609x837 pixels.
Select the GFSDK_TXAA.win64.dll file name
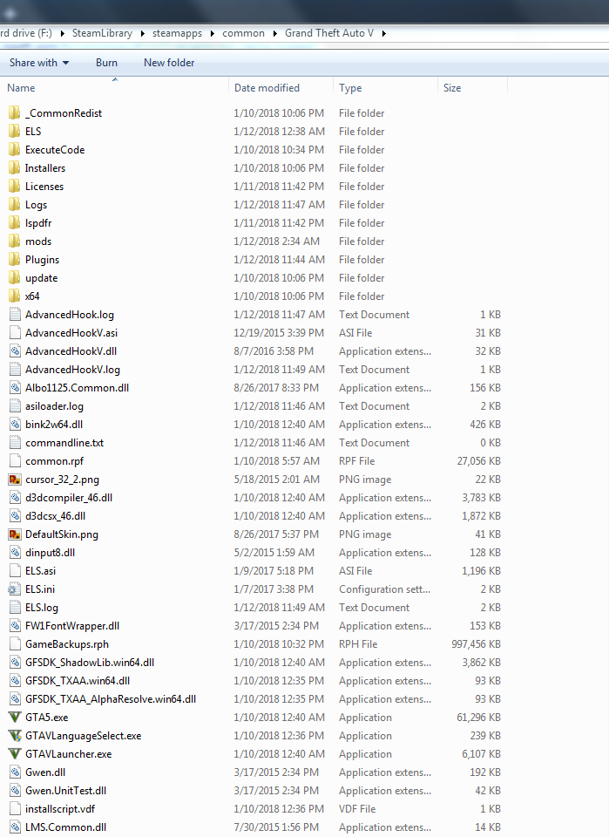coord(78,681)
